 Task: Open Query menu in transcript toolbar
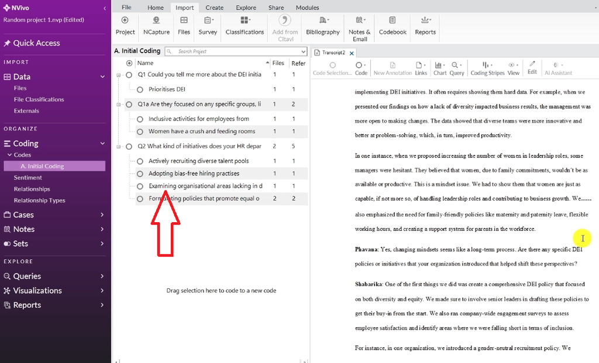pos(457,69)
